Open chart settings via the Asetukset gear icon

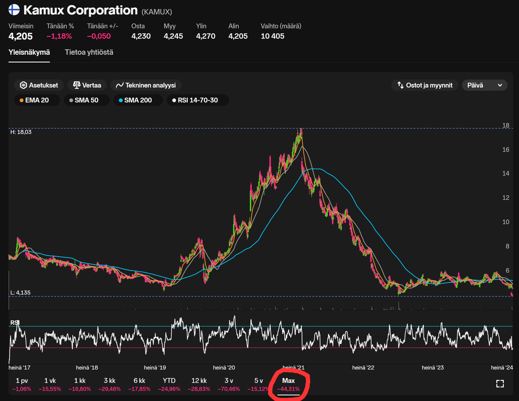click(x=23, y=85)
